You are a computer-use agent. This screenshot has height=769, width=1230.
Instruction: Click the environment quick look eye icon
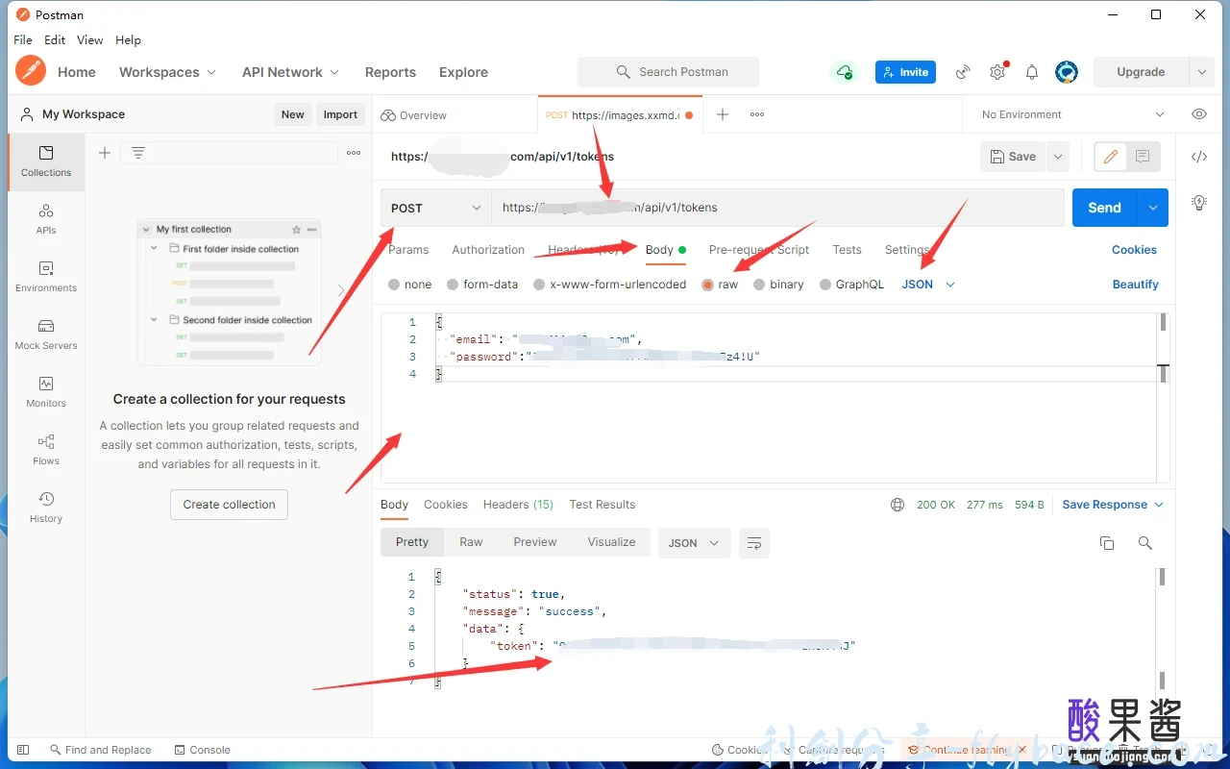tap(1199, 114)
